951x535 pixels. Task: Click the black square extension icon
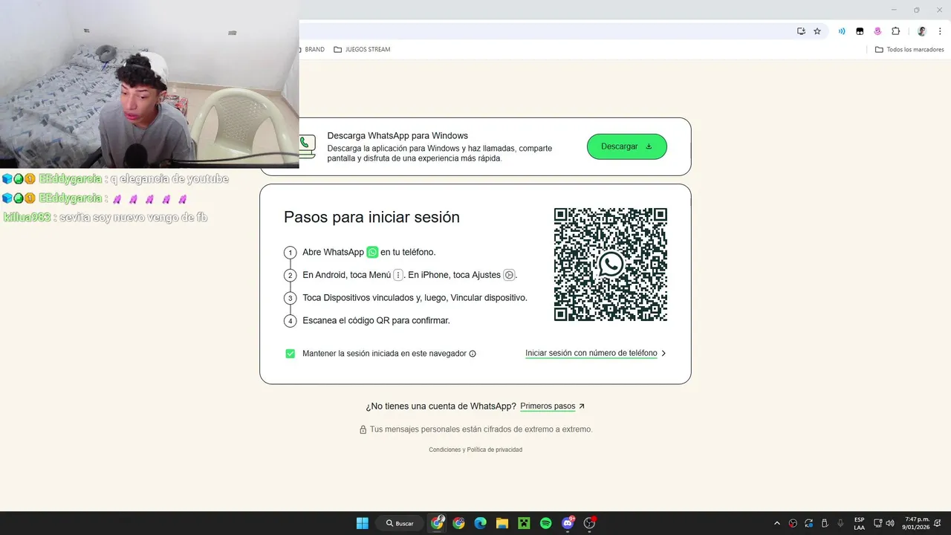point(860,31)
